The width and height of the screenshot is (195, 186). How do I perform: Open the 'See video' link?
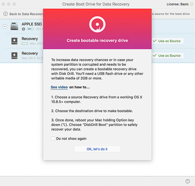point(59,87)
